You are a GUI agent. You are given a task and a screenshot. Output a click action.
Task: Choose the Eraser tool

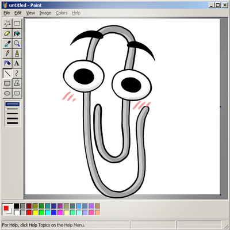(7, 33)
